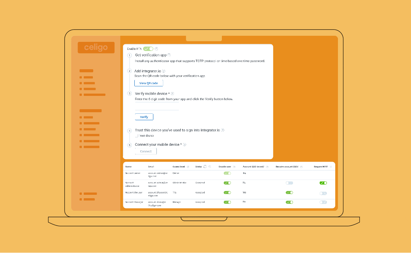The image size is (411, 253).
Task: Open help icon beside Trust this device heading
Action: 223,130
